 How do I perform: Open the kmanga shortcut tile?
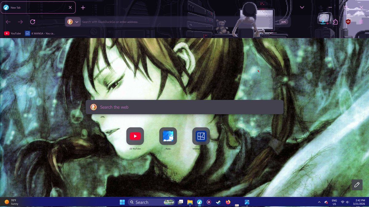coord(201,136)
